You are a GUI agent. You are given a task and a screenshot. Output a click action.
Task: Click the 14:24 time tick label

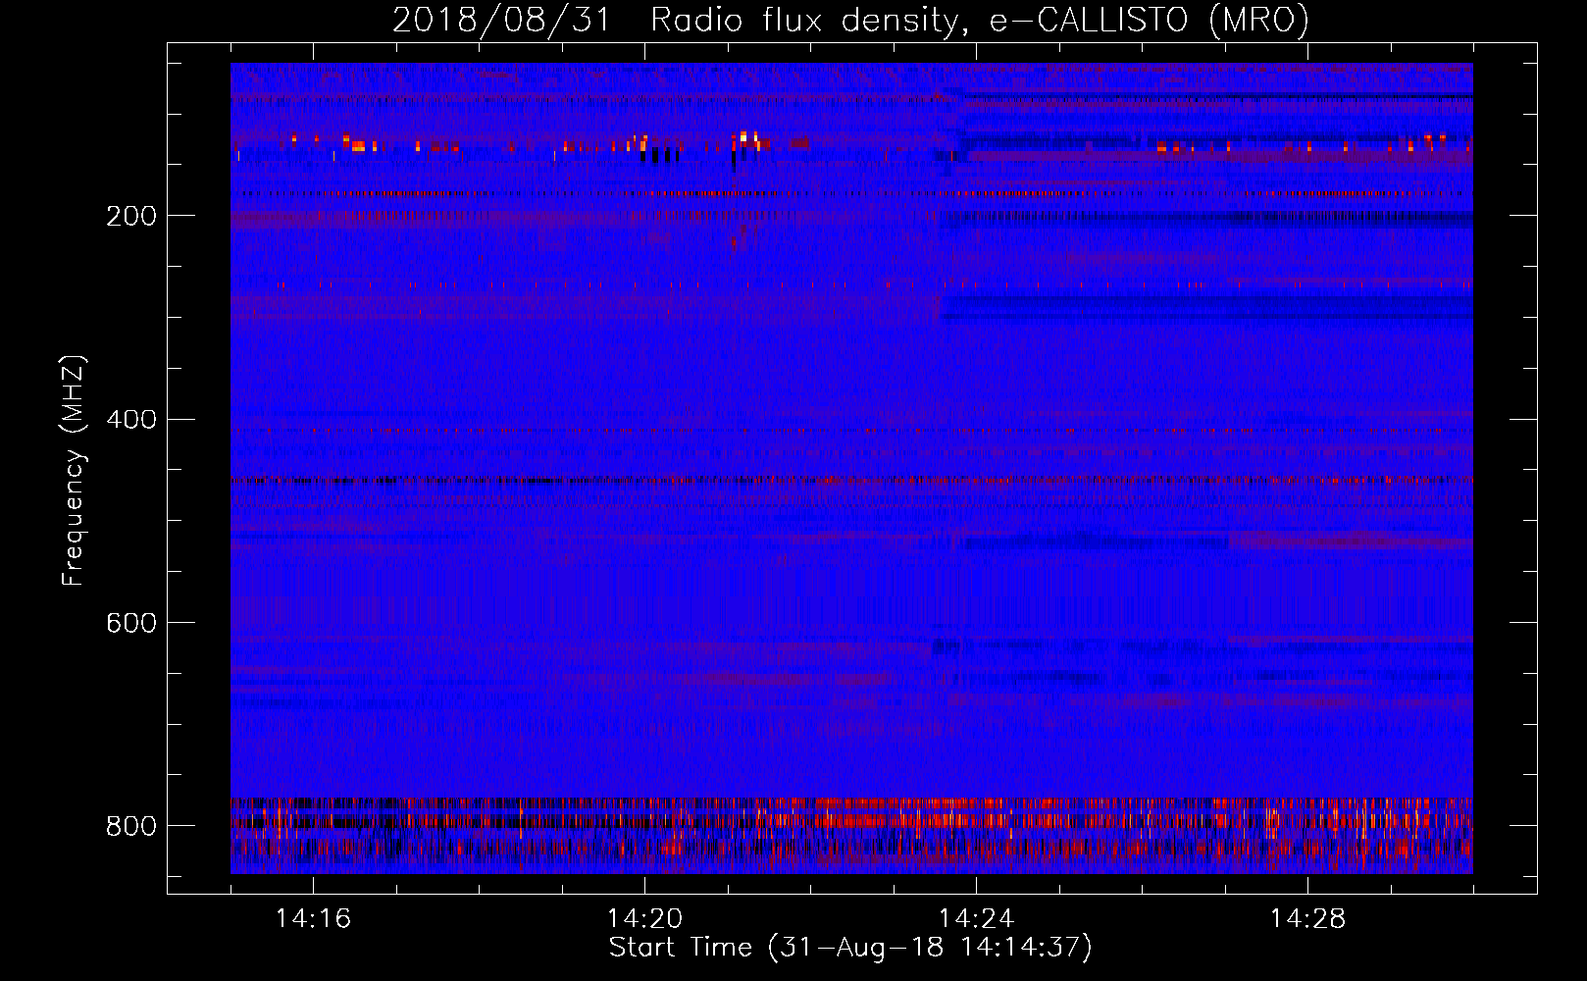[976, 919]
